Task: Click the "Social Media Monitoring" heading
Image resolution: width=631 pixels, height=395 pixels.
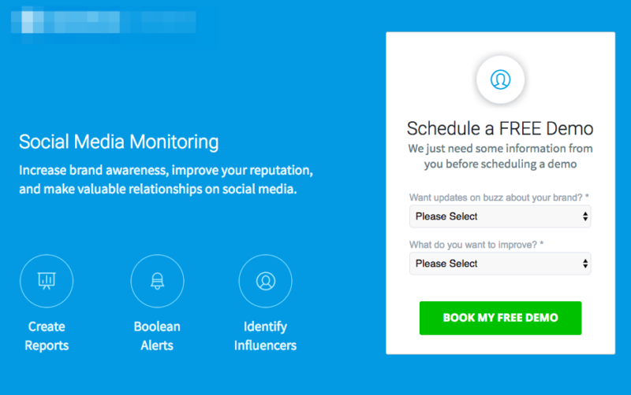Action: [x=119, y=142]
